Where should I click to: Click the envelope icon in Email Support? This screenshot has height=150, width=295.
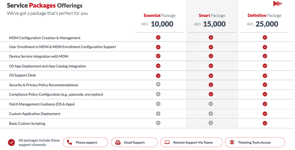pyautogui.click(x=118, y=142)
